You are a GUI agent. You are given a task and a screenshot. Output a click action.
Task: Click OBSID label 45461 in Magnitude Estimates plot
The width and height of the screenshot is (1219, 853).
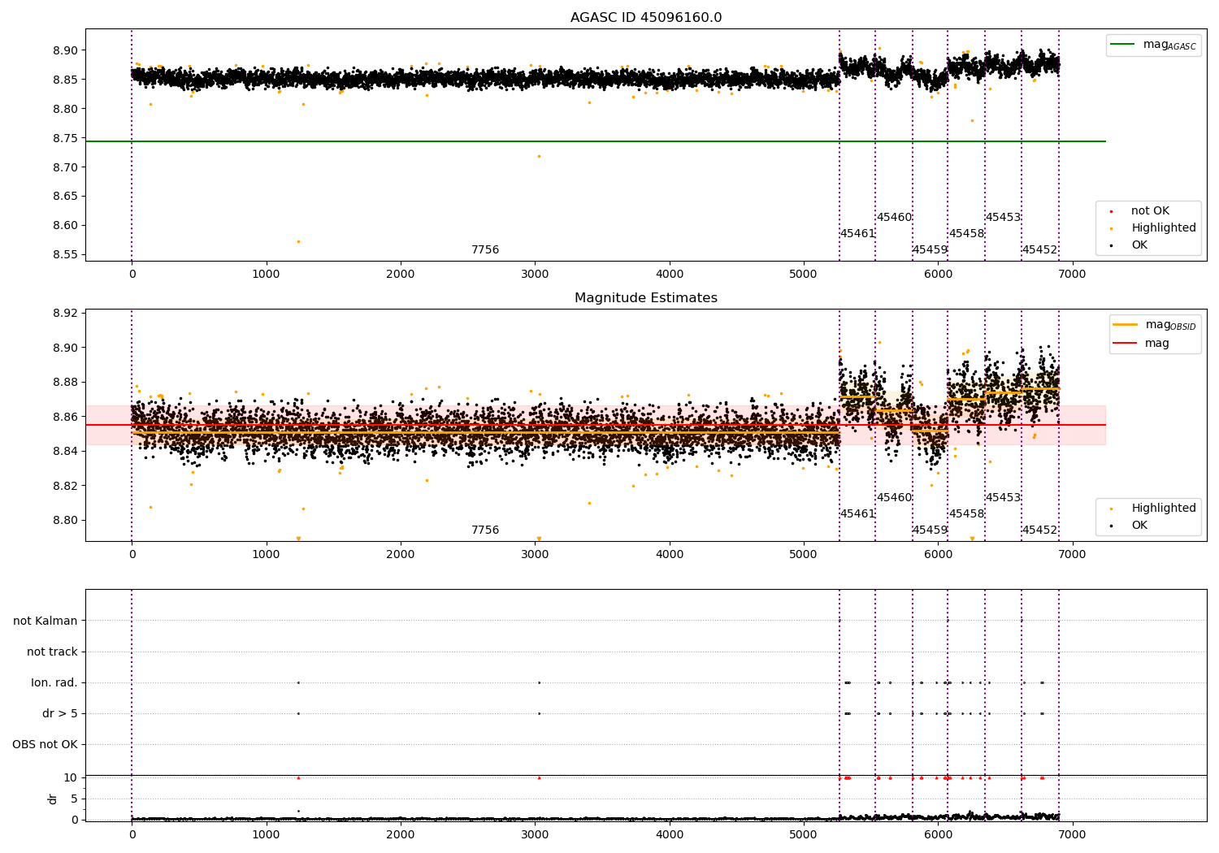(857, 514)
